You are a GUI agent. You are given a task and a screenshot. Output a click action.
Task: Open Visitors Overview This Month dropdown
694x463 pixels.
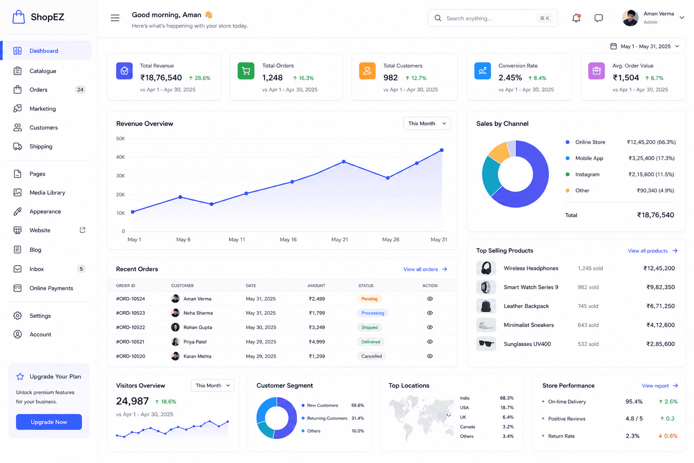coord(213,386)
